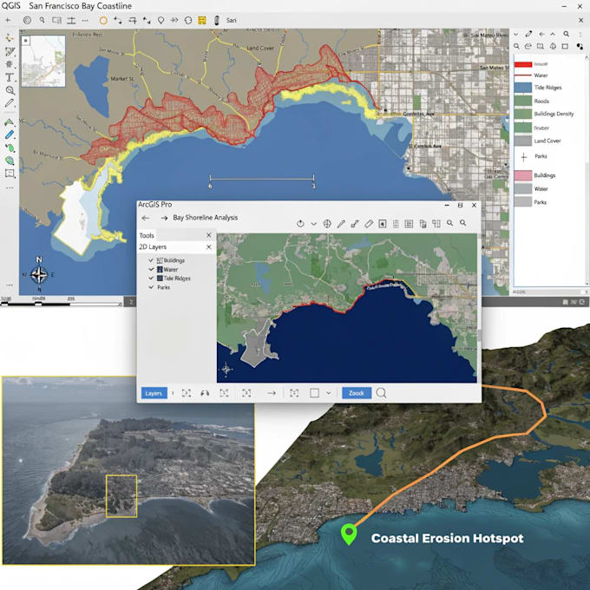Click the red swatch at top of QGIS legend

(523, 64)
